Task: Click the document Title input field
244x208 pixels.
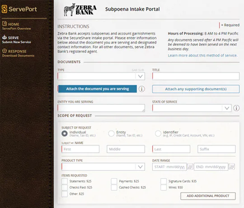Action: 196,76
